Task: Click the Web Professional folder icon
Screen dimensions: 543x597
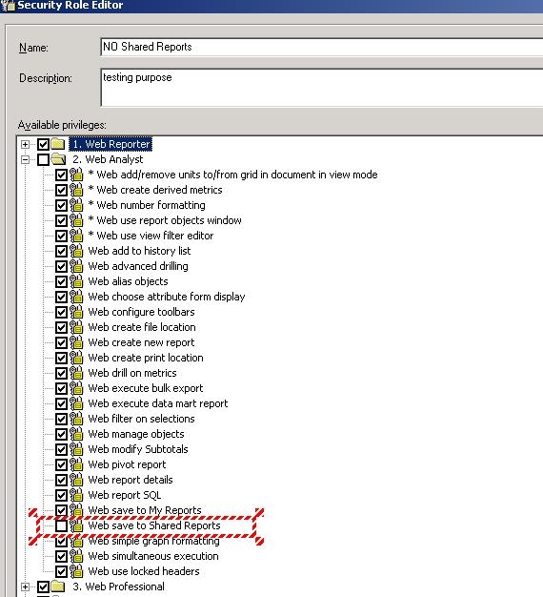Action: tap(58, 587)
